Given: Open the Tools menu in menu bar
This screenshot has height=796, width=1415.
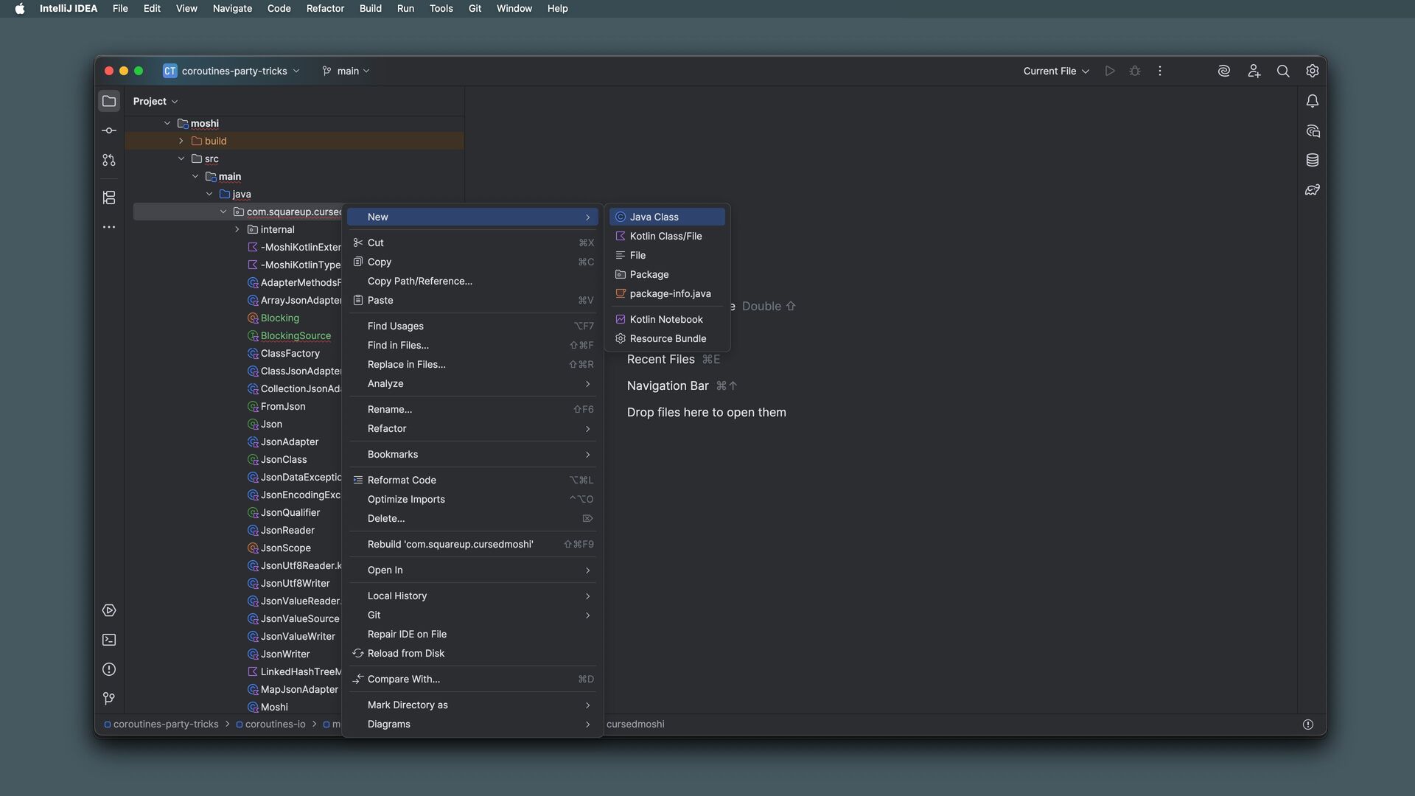Looking at the screenshot, I should coord(441,9).
